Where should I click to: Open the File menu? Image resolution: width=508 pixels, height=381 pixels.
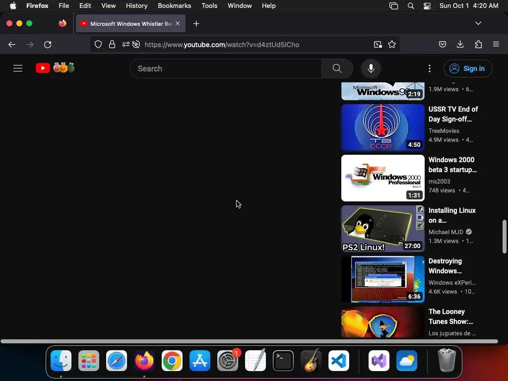(63, 5)
